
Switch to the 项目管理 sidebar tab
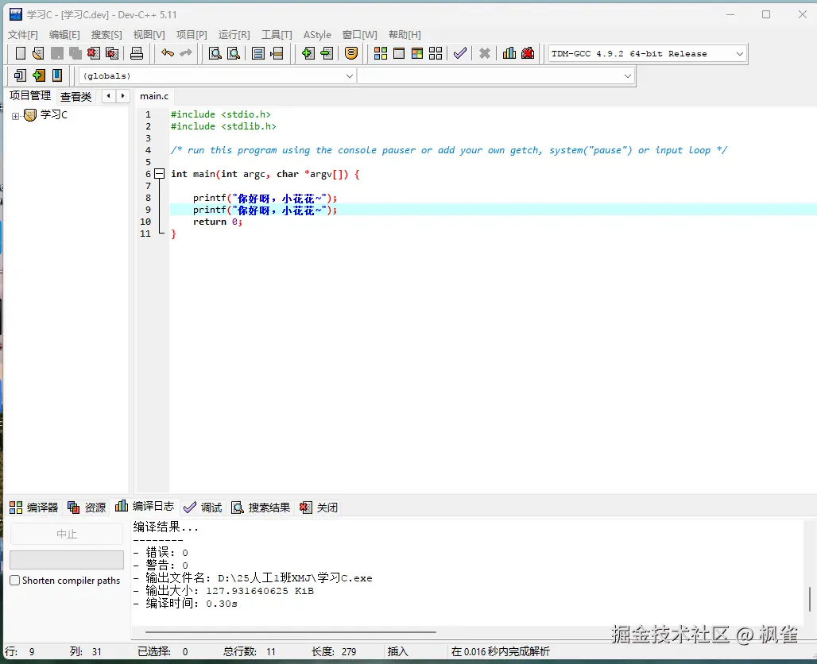pyautogui.click(x=30, y=95)
